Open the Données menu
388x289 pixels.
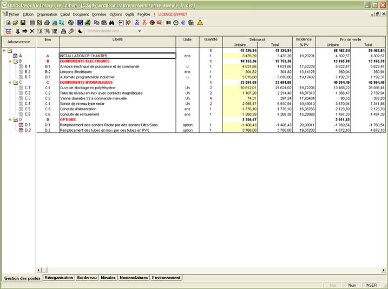coord(99,14)
